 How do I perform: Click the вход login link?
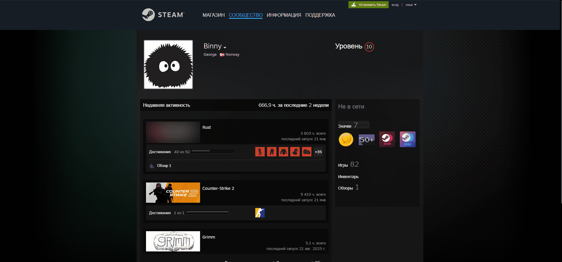[x=395, y=5]
